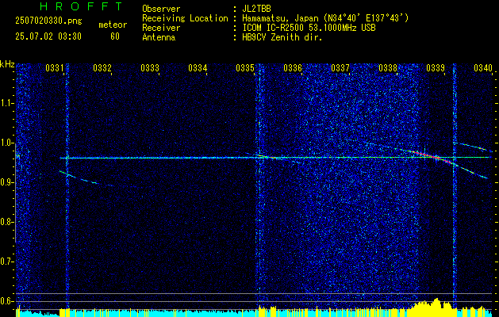
Task: Click the kHz axis unit label
Action: [7, 64]
